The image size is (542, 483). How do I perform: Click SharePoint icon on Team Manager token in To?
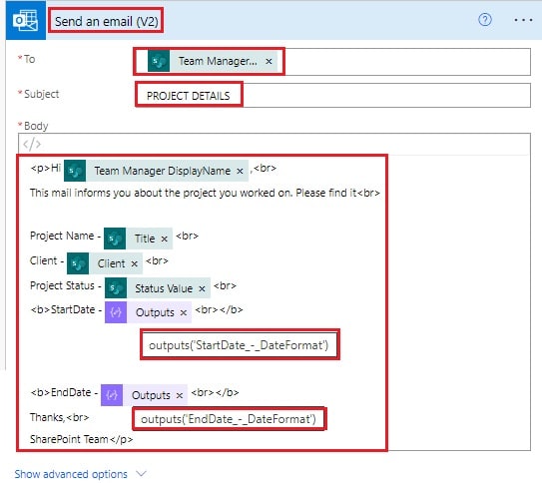point(159,61)
